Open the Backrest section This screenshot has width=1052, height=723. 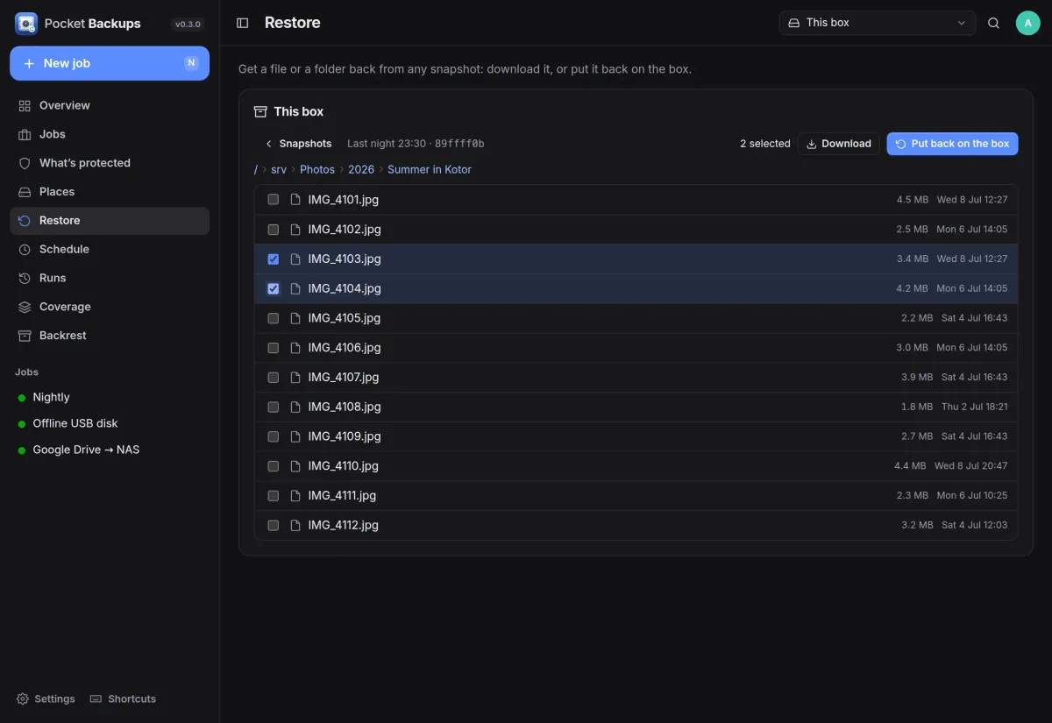point(110,336)
